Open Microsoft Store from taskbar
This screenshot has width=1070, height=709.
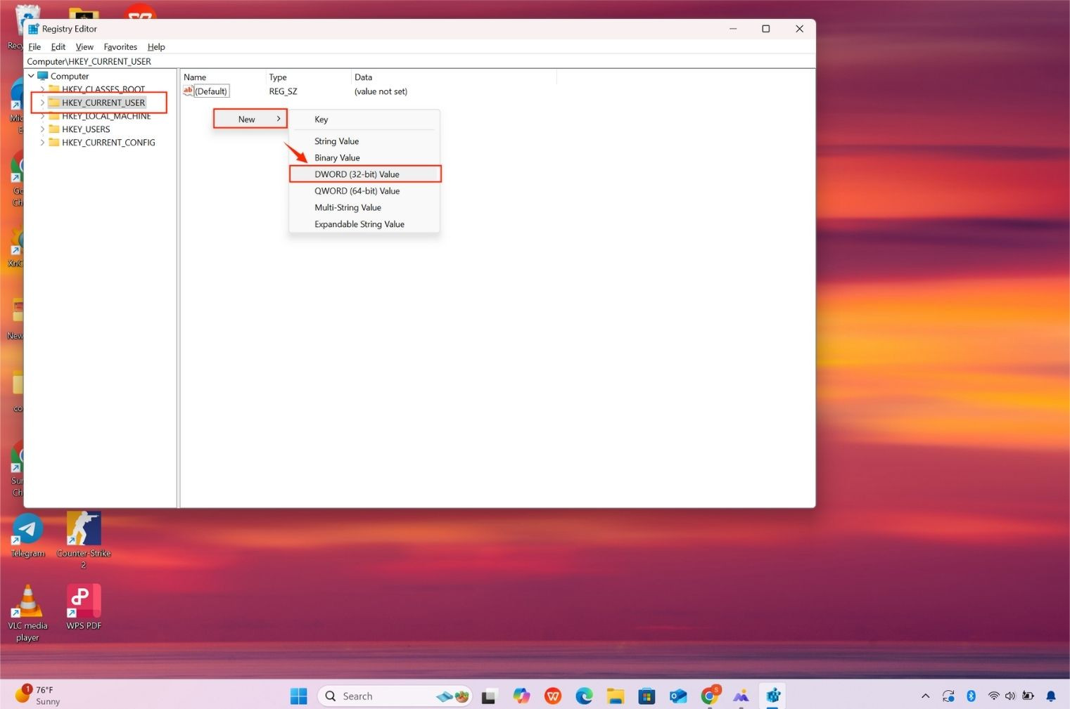pyautogui.click(x=647, y=696)
